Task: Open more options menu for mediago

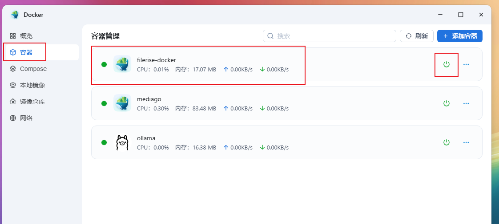Action: (x=466, y=103)
